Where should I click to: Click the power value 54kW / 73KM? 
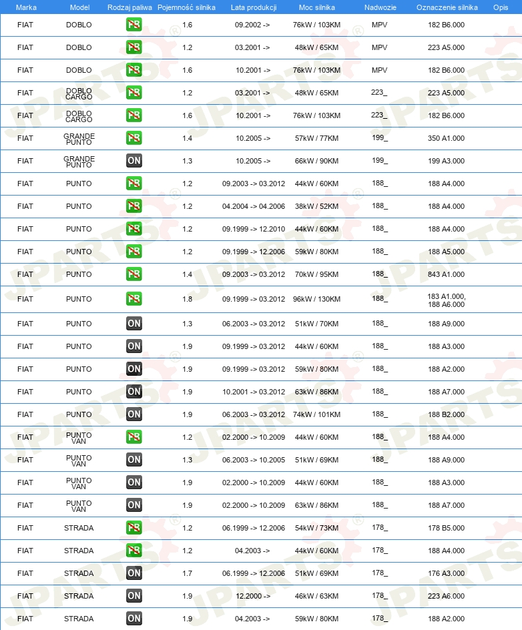(x=316, y=528)
